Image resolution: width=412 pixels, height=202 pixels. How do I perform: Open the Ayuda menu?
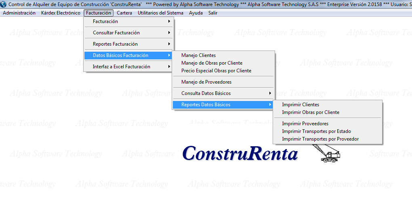[x=196, y=13]
